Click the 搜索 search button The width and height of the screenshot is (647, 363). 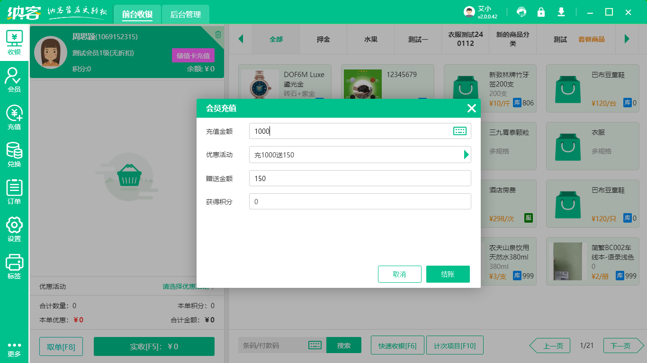[344, 345]
